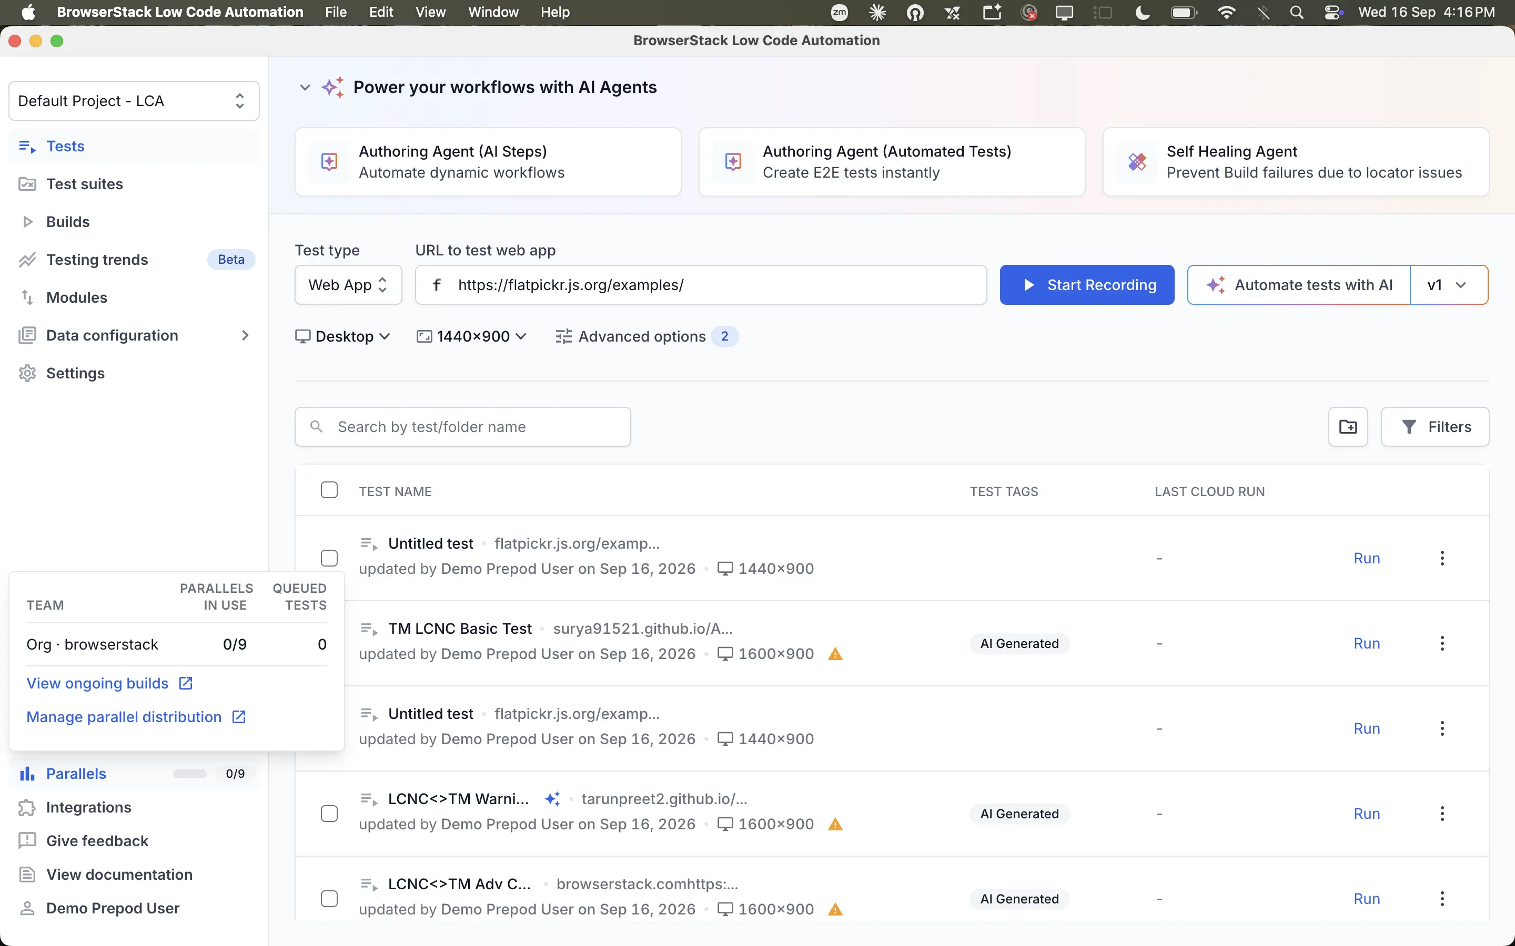Collapse the AI Agents banner chevron
1515x946 pixels.
(305, 87)
